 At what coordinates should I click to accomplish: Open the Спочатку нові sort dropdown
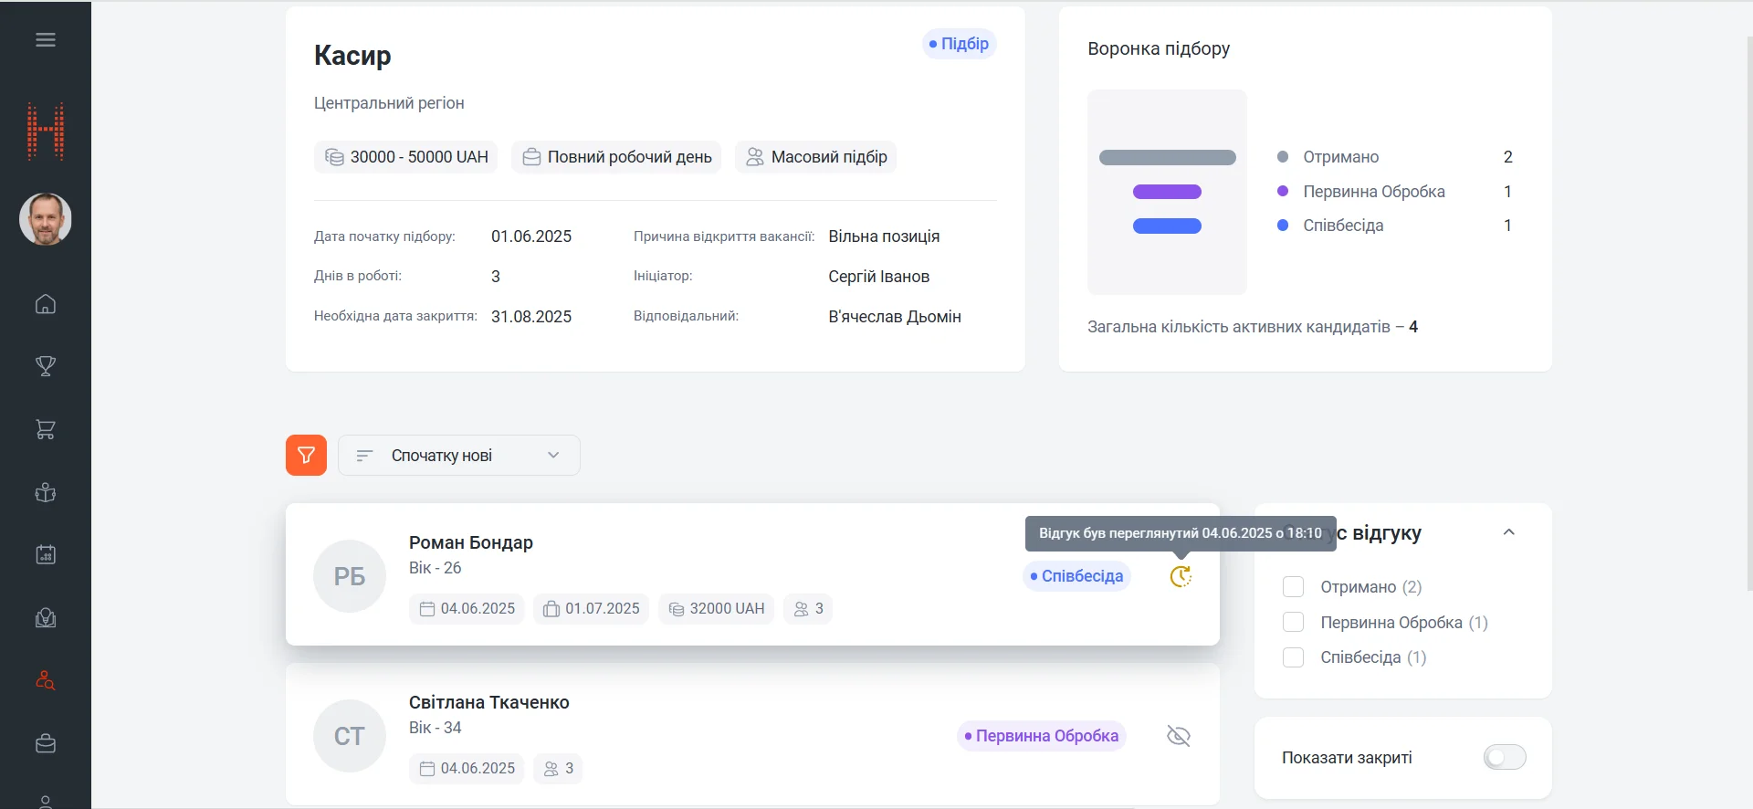pos(458,455)
